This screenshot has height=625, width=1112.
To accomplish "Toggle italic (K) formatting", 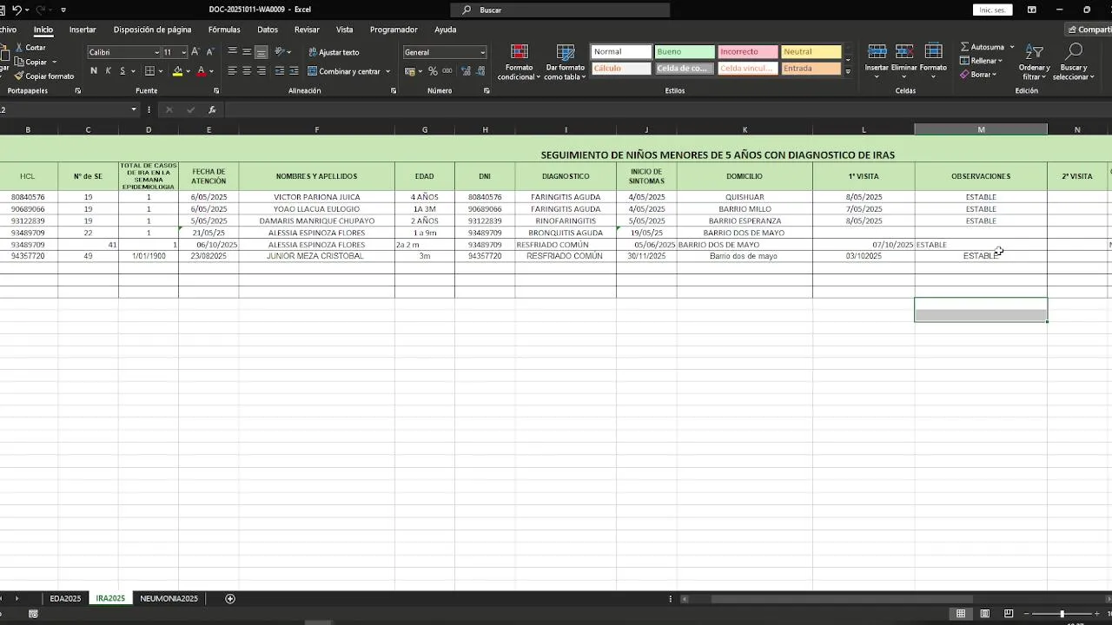I will point(108,71).
